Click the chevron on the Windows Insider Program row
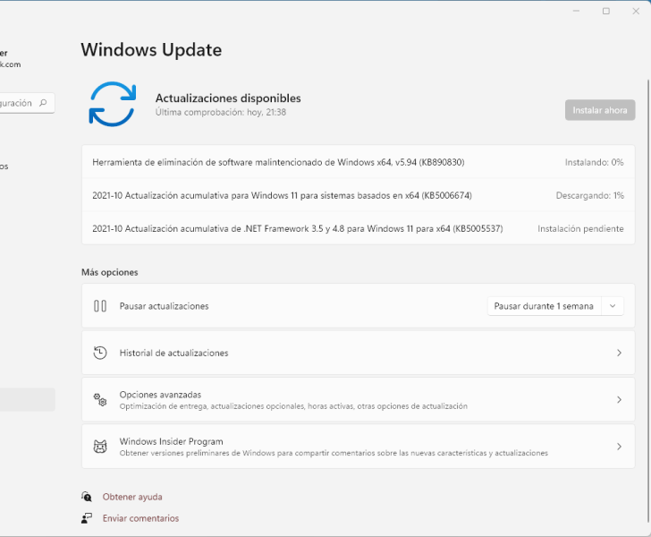The height and width of the screenshot is (537, 651). pyautogui.click(x=619, y=446)
